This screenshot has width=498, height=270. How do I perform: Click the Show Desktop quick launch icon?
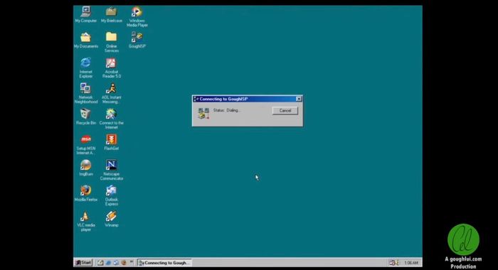(100, 263)
